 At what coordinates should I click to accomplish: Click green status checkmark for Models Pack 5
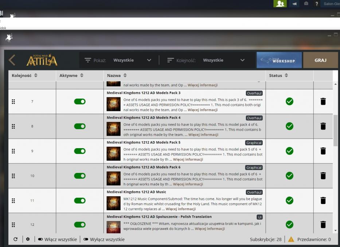pyautogui.click(x=289, y=151)
